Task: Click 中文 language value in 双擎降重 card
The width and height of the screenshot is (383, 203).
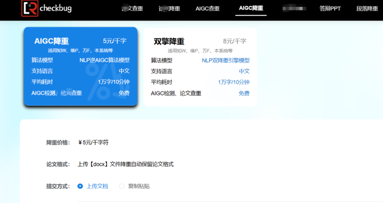Action: pos(244,71)
